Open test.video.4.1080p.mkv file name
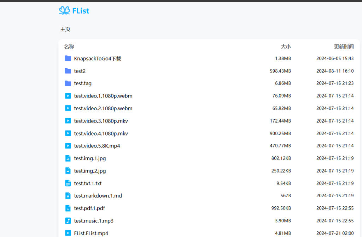This screenshot has width=362, height=237. click(101, 133)
